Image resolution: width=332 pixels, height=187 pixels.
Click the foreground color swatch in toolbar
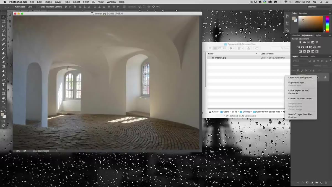[x=2, y=115]
